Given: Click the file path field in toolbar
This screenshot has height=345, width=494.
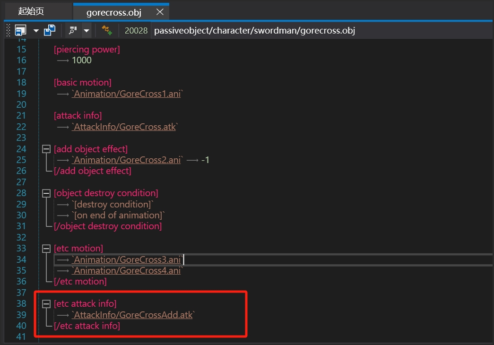Looking at the screenshot, I should (254, 31).
